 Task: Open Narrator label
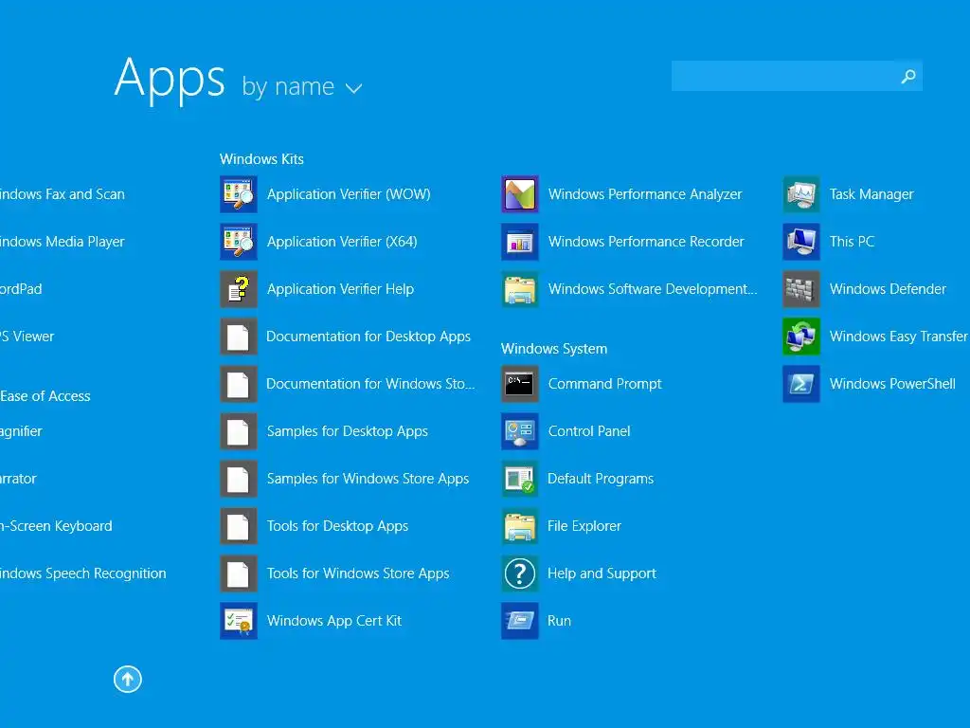coord(19,479)
